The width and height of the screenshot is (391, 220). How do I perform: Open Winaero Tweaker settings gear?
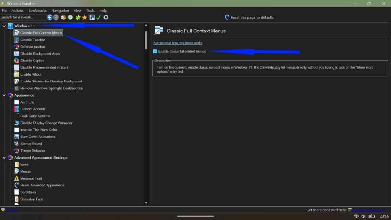(106, 17)
